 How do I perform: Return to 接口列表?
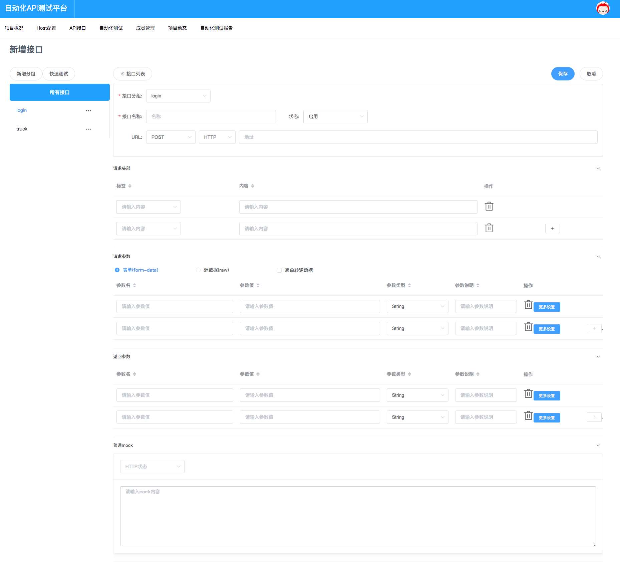click(x=132, y=74)
